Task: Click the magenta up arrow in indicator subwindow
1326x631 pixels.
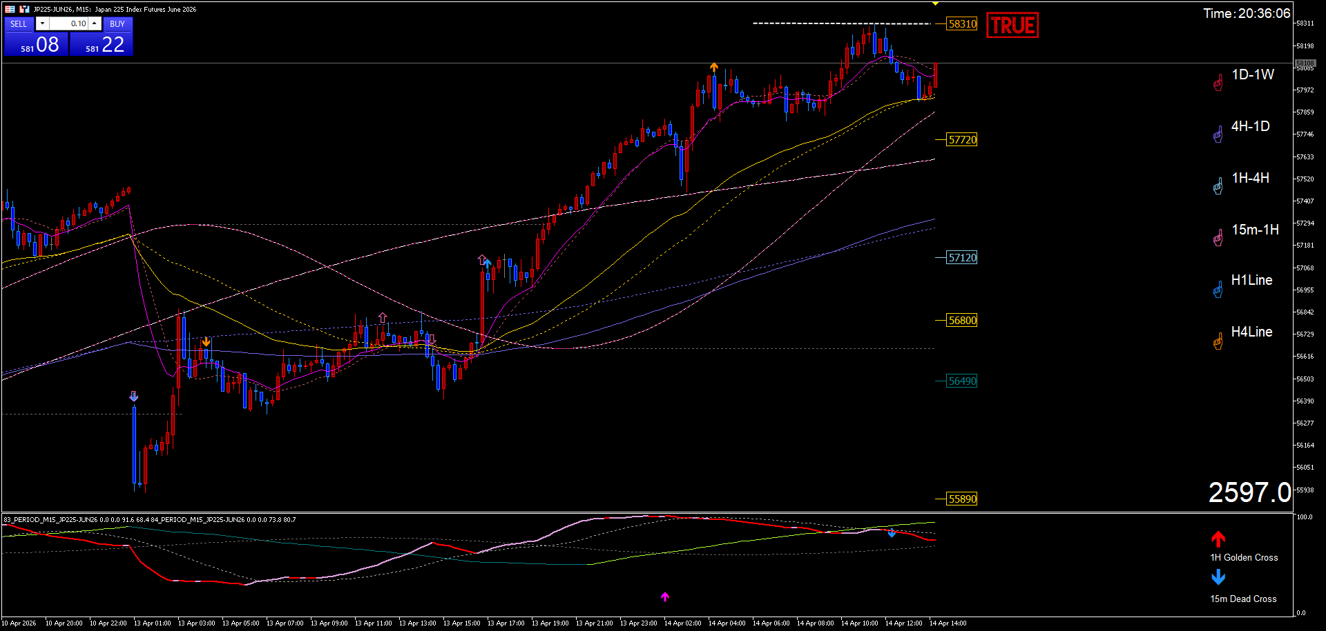Action: point(665,597)
